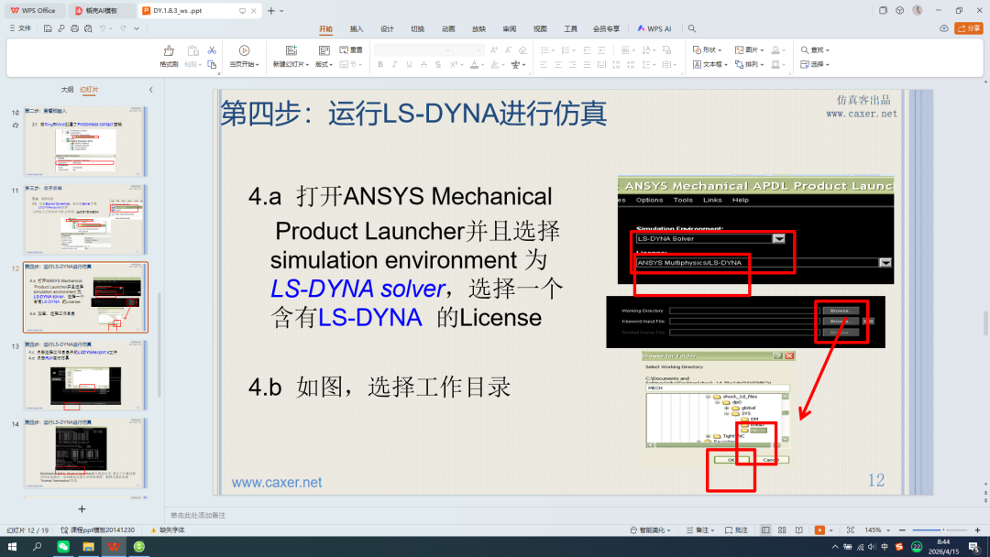Open the Insert (插入) ribbon tab
The height and width of the screenshot is (557, 990).
357,29
